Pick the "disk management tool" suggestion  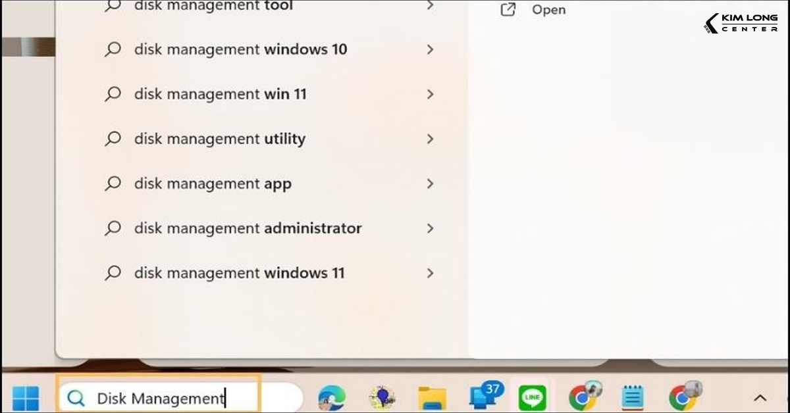tap(213, 7)
